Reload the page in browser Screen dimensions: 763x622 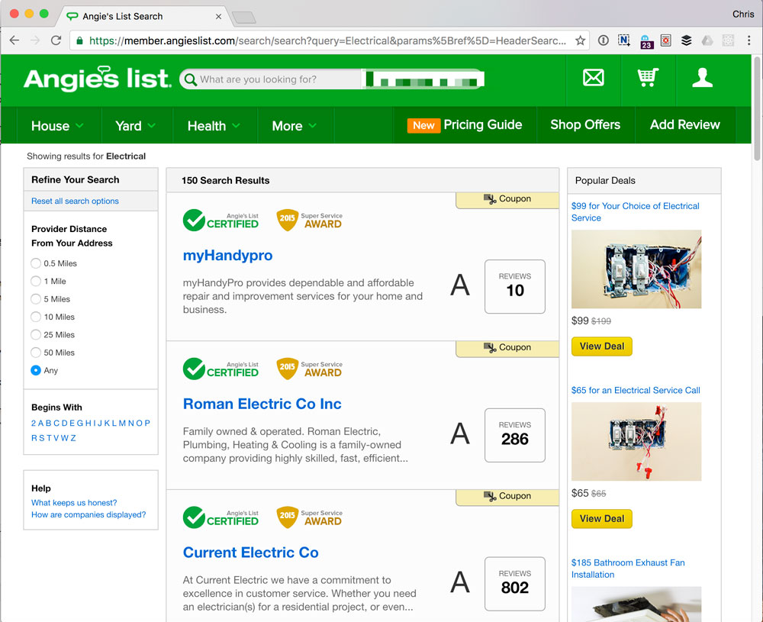tap(56, 40)
